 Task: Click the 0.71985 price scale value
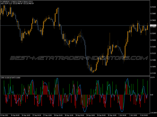point(153,60)
